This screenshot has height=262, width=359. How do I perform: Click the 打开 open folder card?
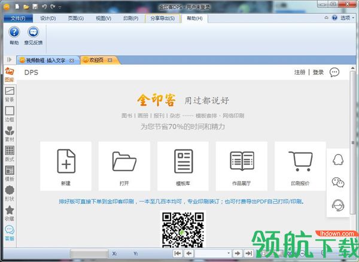[124, 166]
